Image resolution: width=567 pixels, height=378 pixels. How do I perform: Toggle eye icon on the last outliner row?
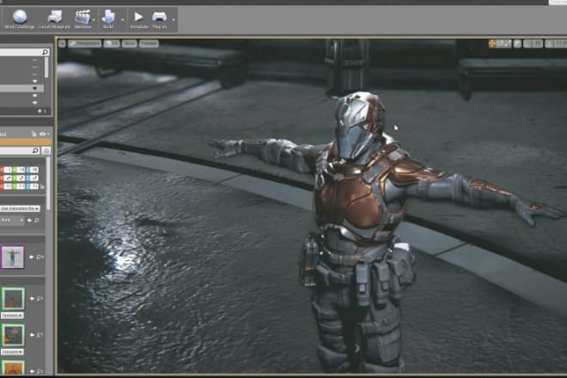[35, 103]
